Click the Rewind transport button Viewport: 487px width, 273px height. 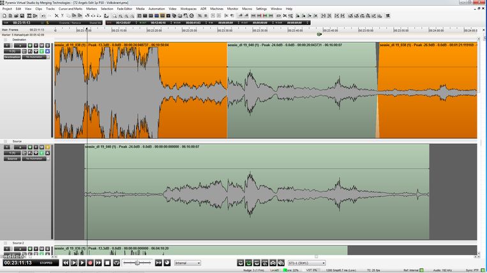pos(66,262)
